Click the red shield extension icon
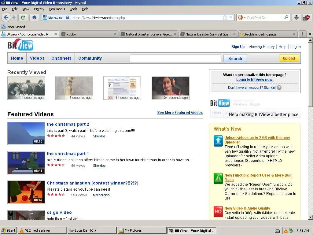Viewport: 313px width, 235px height. tap(306, 17)
